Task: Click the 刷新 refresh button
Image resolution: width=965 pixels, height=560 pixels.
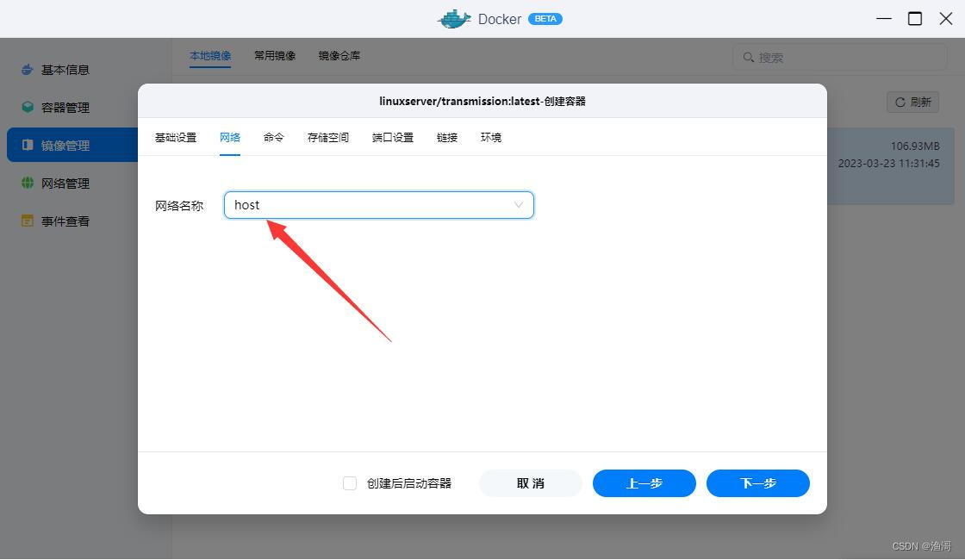Action: [x=912, y=102]
